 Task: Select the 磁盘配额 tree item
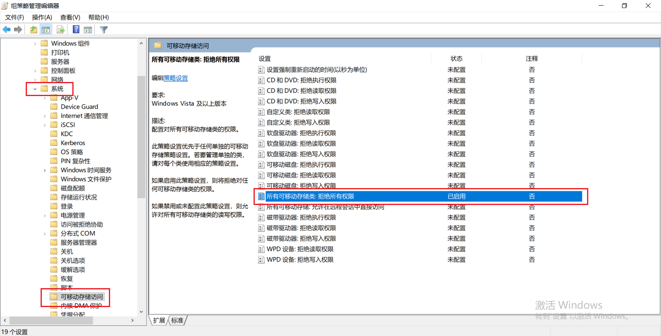(x=73, y=188)
